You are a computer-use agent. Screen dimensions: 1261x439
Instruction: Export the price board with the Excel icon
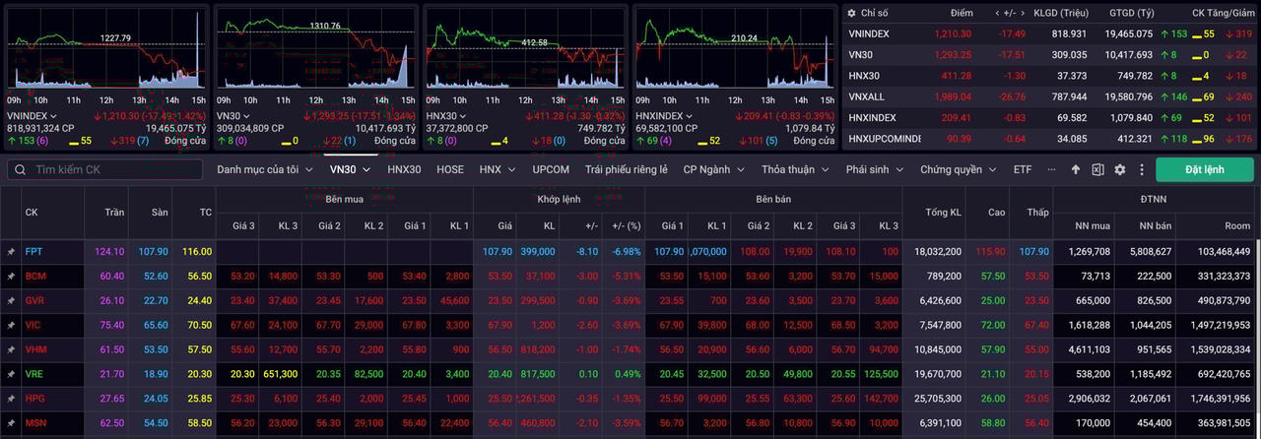1097,170
